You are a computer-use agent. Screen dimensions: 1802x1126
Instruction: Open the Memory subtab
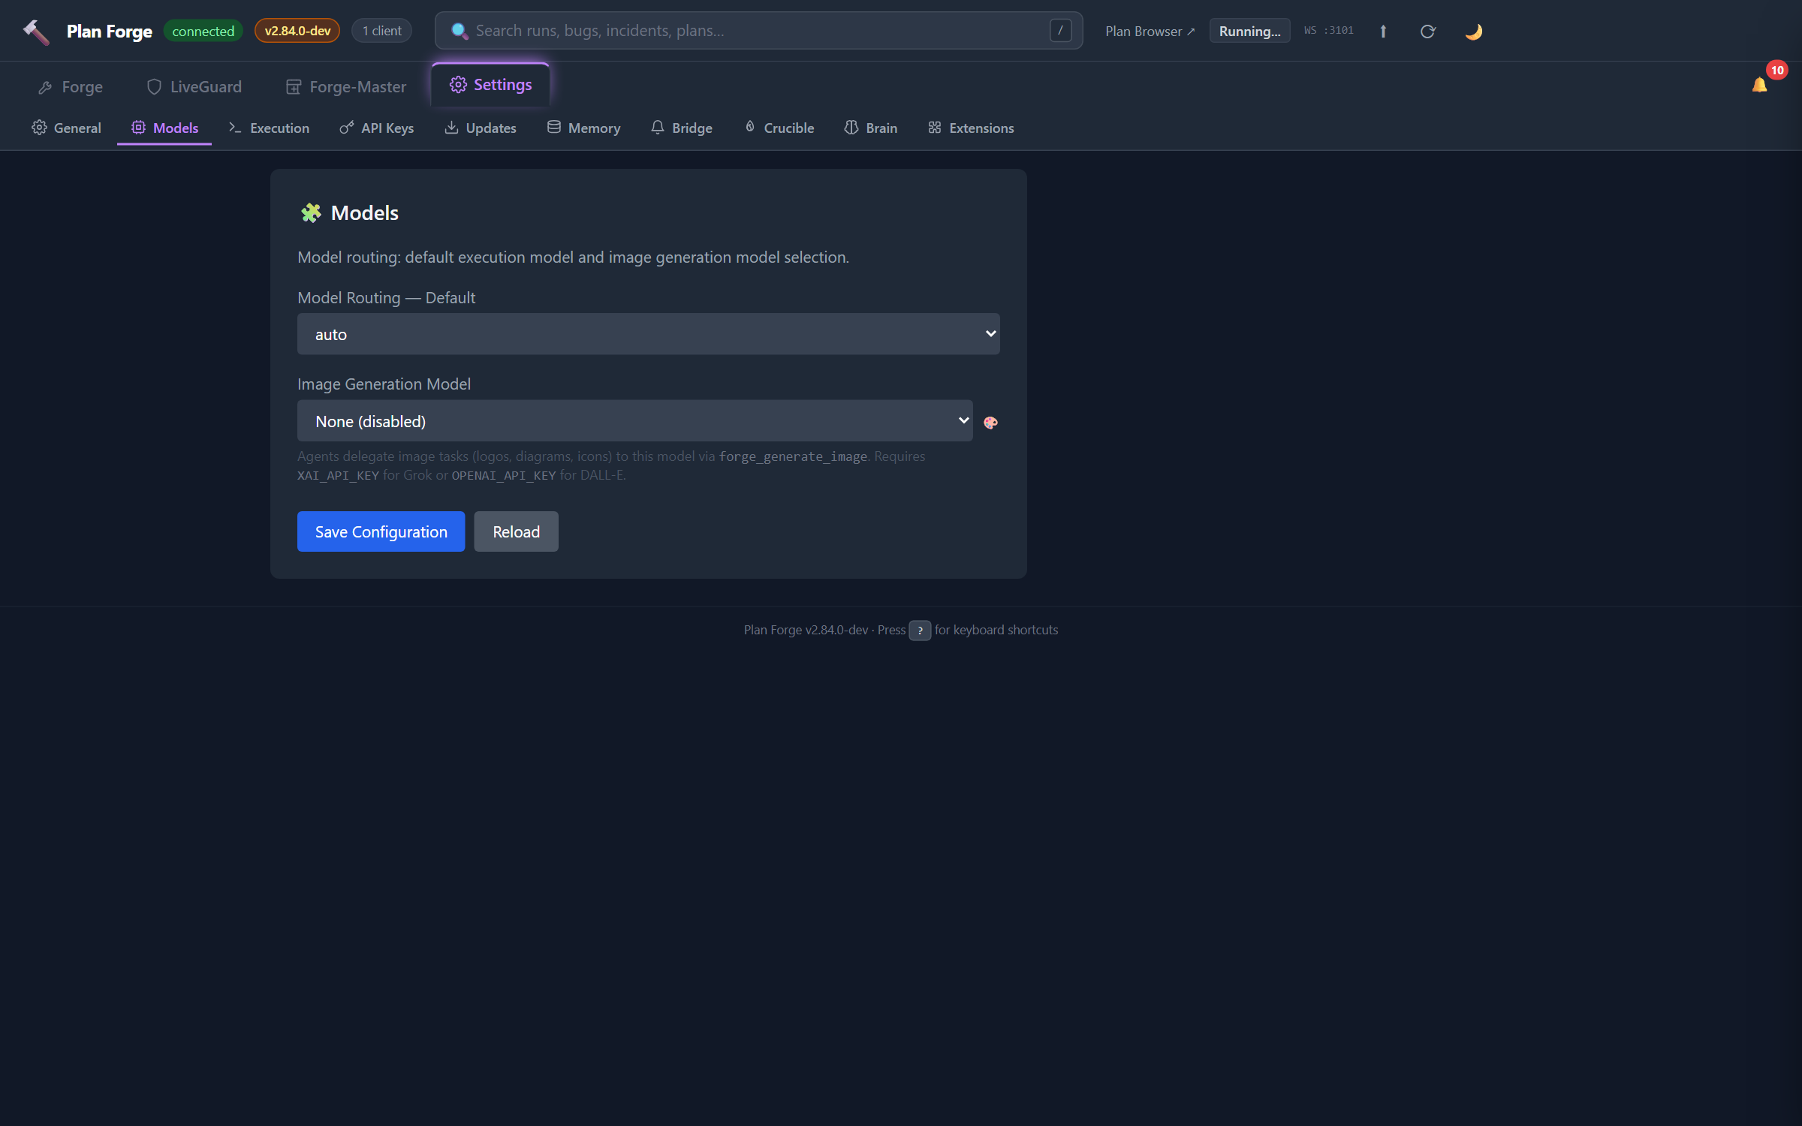pyautogui.click(x=584, y=128)
